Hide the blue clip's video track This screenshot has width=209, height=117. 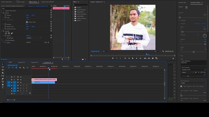click(21, 82)
